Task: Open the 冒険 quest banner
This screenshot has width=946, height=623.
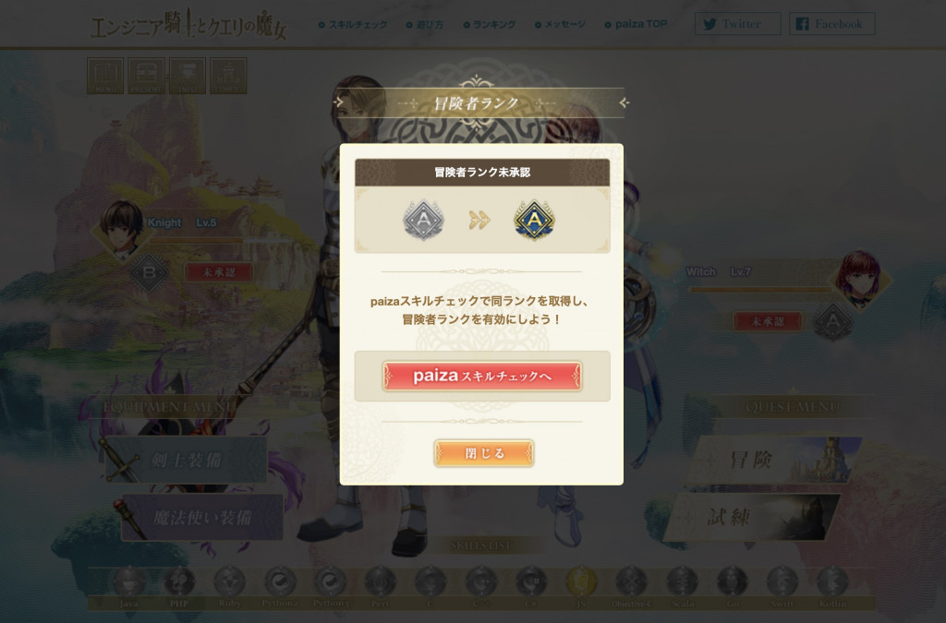Action: pos(776,460)
